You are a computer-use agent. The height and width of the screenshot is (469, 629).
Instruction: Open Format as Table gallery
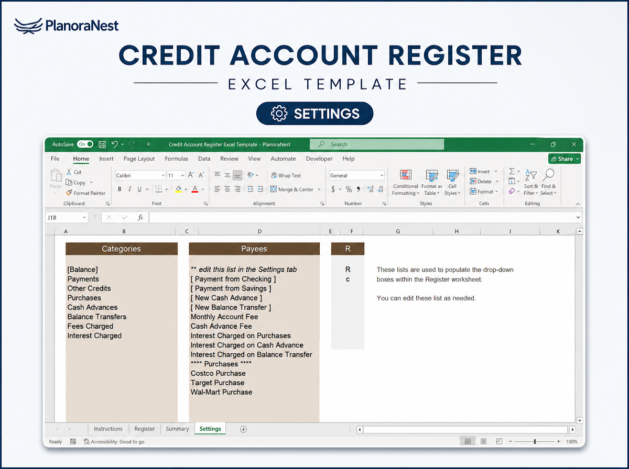(x=432, y=183)
